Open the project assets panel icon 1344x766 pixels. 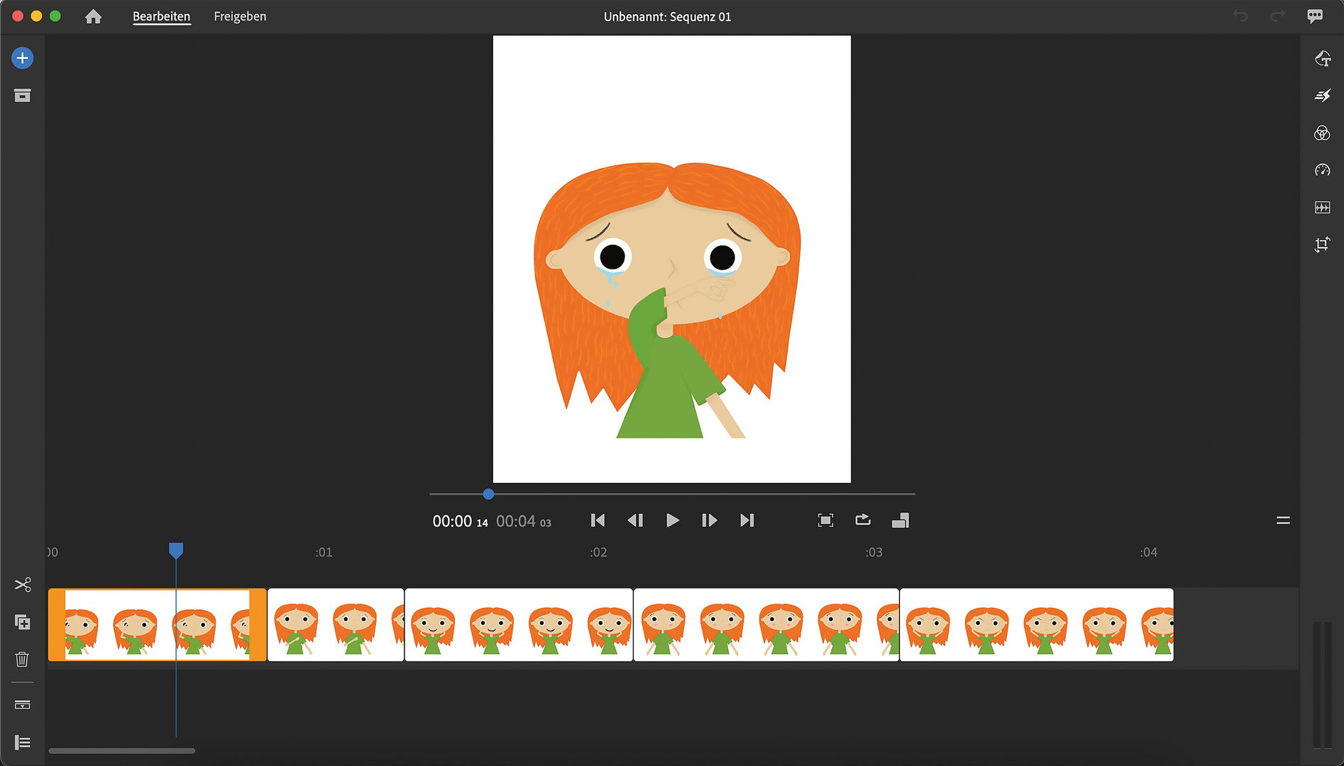coord(22,96)
